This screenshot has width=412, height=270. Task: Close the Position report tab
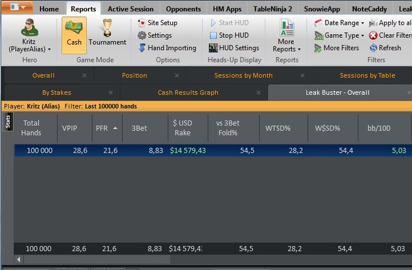tap(177, 76)
